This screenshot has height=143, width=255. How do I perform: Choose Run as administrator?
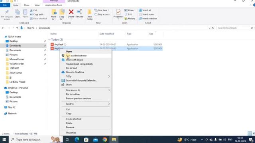pos(86,56)
